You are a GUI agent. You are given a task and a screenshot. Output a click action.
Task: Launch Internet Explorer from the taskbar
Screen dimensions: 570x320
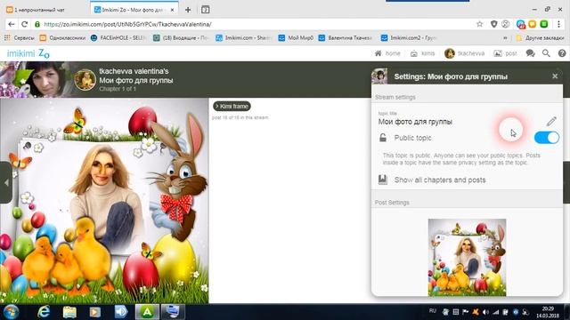[x=44, y=312]
